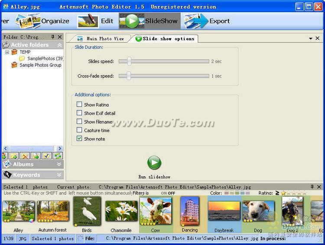The image size is (325, 245).
Task: Select the TEMP group in folder tree
Action: pyautogui.click(x=25, y=52)
